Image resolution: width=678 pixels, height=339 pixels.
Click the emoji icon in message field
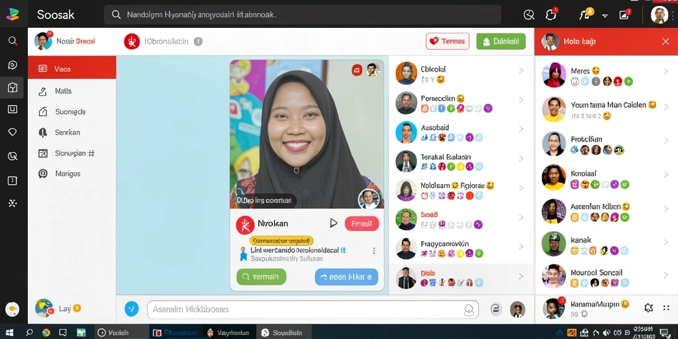point(469,310)
